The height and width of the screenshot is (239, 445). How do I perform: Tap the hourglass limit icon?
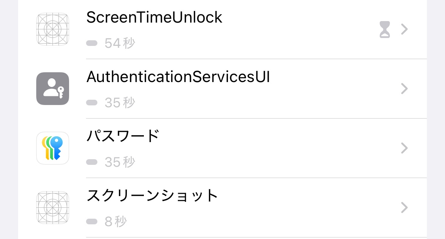tap(385, 29)
